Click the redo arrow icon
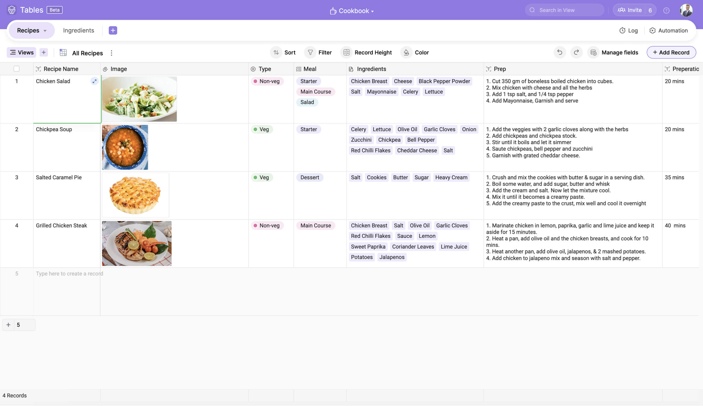Screen dimensions: 703x406 [576, 52]
